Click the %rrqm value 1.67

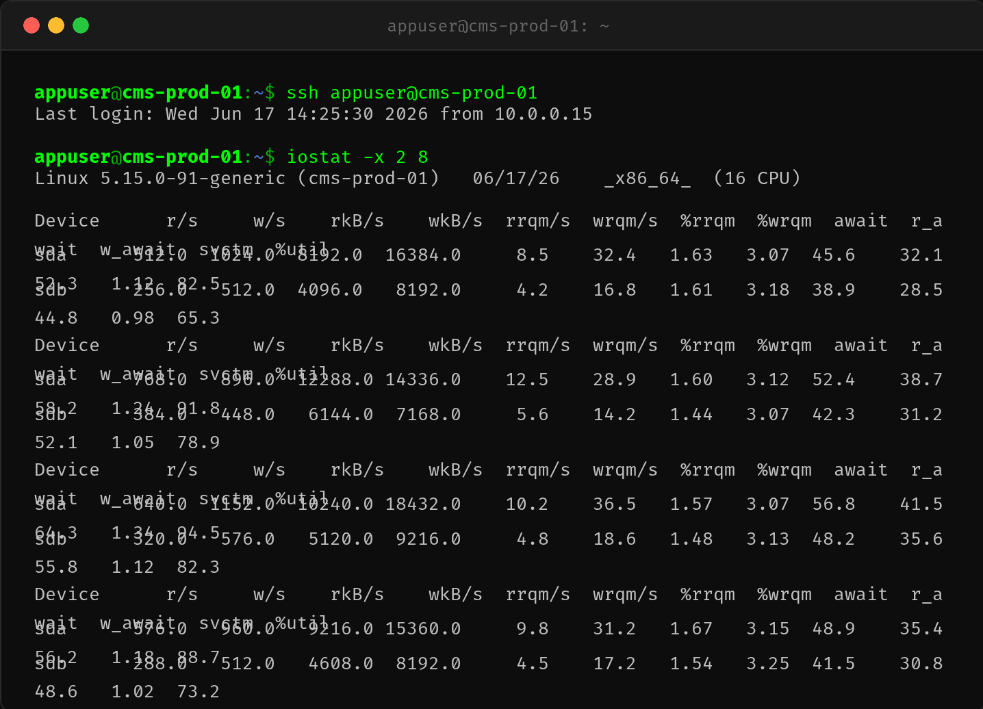(691, 628)
